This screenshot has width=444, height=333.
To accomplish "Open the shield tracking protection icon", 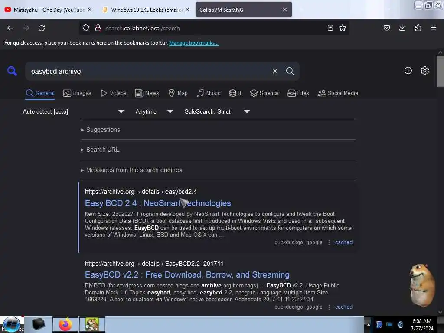I will pos(86,28).
